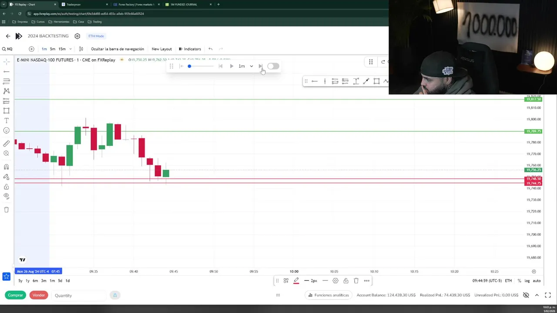The height and width of the screenshot is (313, 557).
Task: Step forward one candle
Action: tap(260, 66)
